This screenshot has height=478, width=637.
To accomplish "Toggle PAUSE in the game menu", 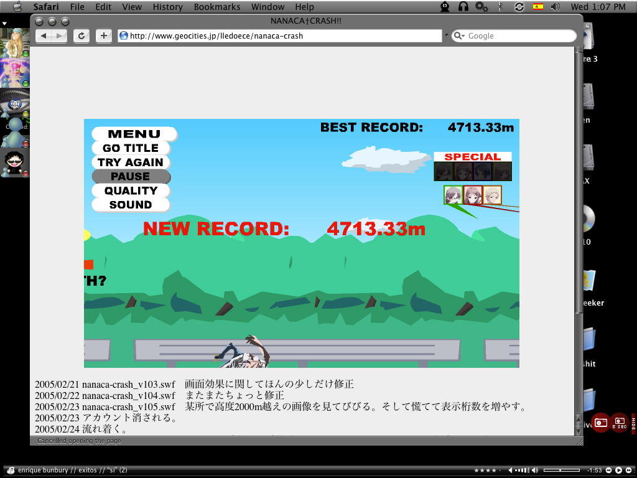I will tap(131, 176).
